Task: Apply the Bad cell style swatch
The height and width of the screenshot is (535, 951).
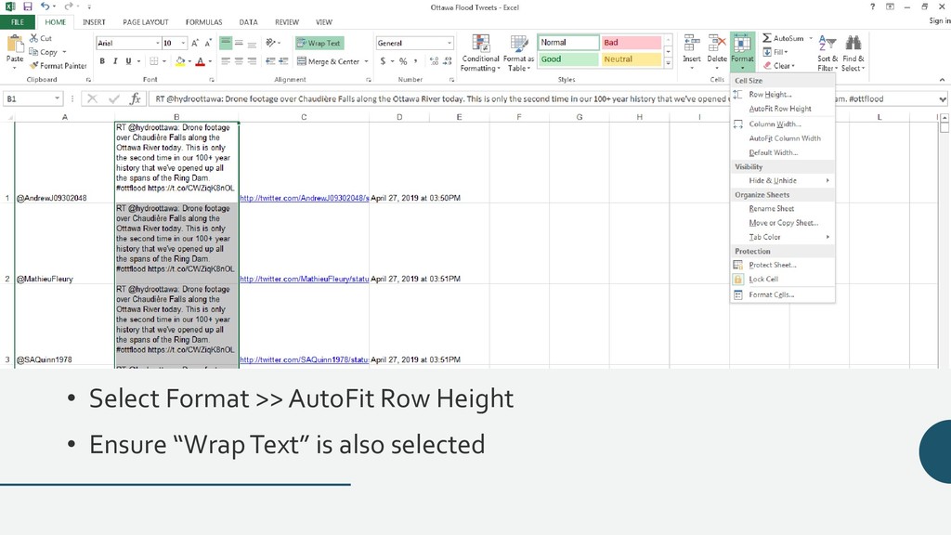Action: (x=631, y=43)
